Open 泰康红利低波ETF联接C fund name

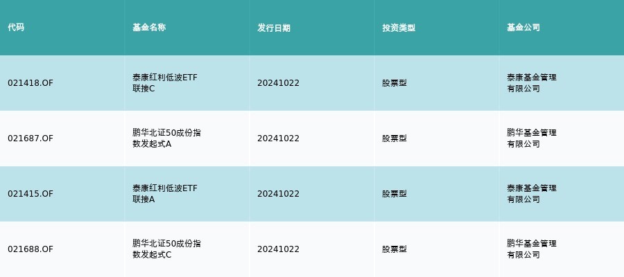[165, 83]
